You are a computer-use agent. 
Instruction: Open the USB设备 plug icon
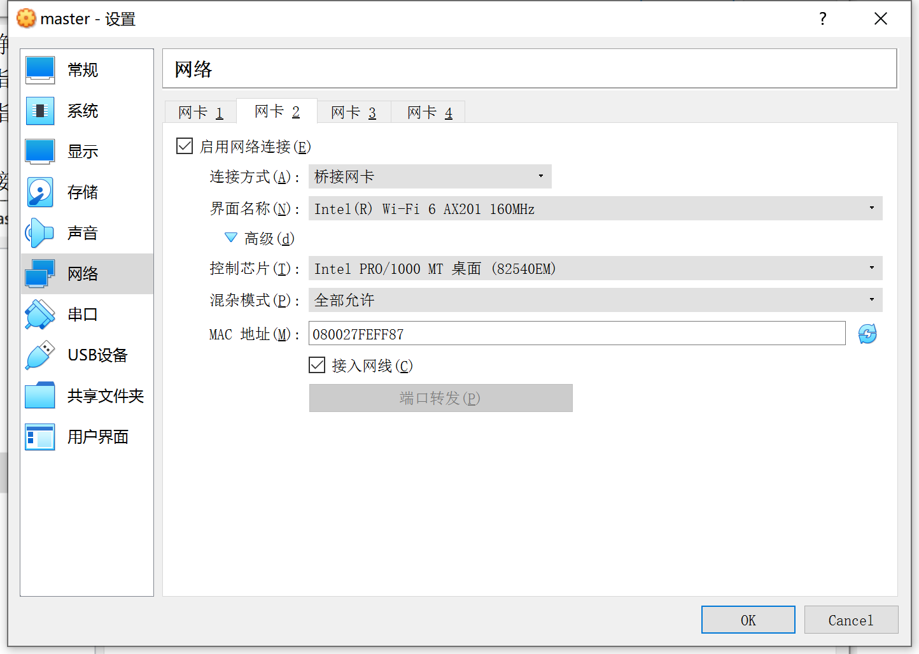click(40, 355)
